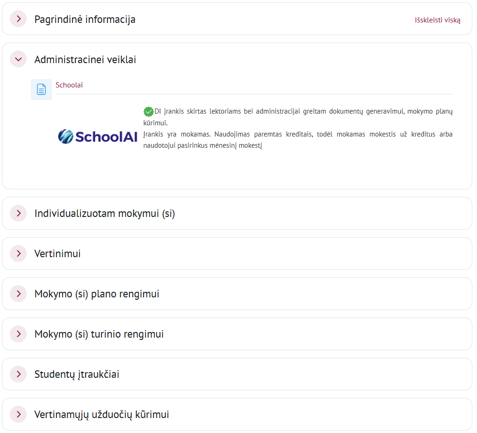Select the Pagrindinė informacija heading
Screen dimensions: 477x433
tap(85, 20)
